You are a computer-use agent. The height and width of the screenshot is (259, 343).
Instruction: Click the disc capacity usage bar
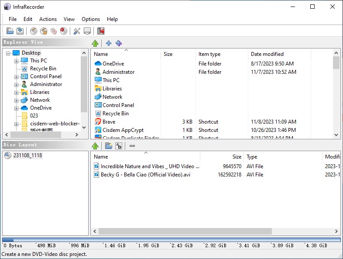171,240
